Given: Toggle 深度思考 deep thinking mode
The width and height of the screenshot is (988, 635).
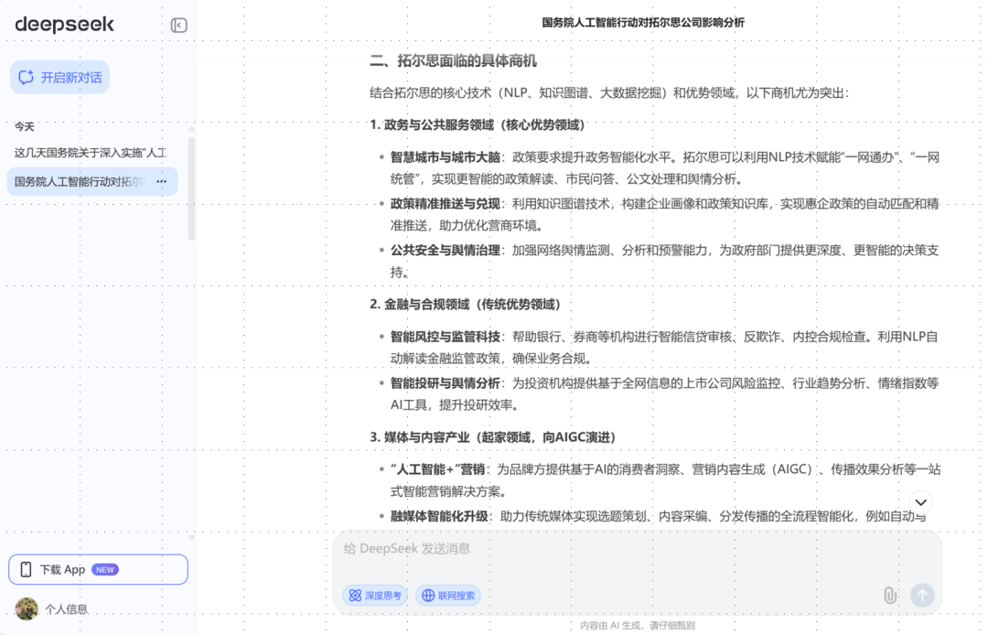Looking at the screenshot, I should [376, 596].
